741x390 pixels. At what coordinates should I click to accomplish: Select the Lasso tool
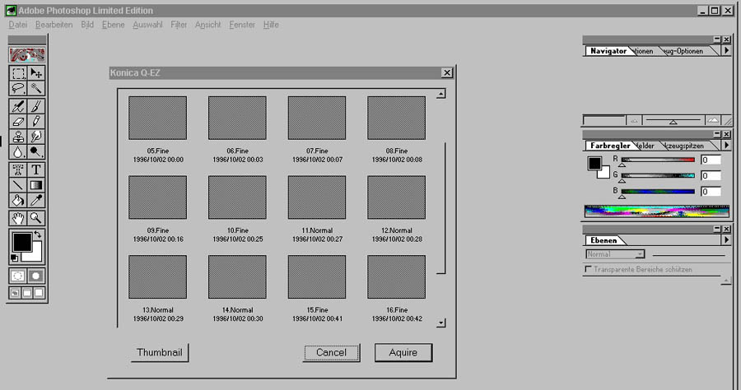[x=18, y=88]
